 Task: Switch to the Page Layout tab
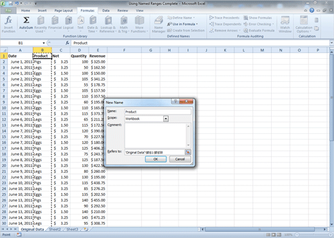click(x=64, y=10)
